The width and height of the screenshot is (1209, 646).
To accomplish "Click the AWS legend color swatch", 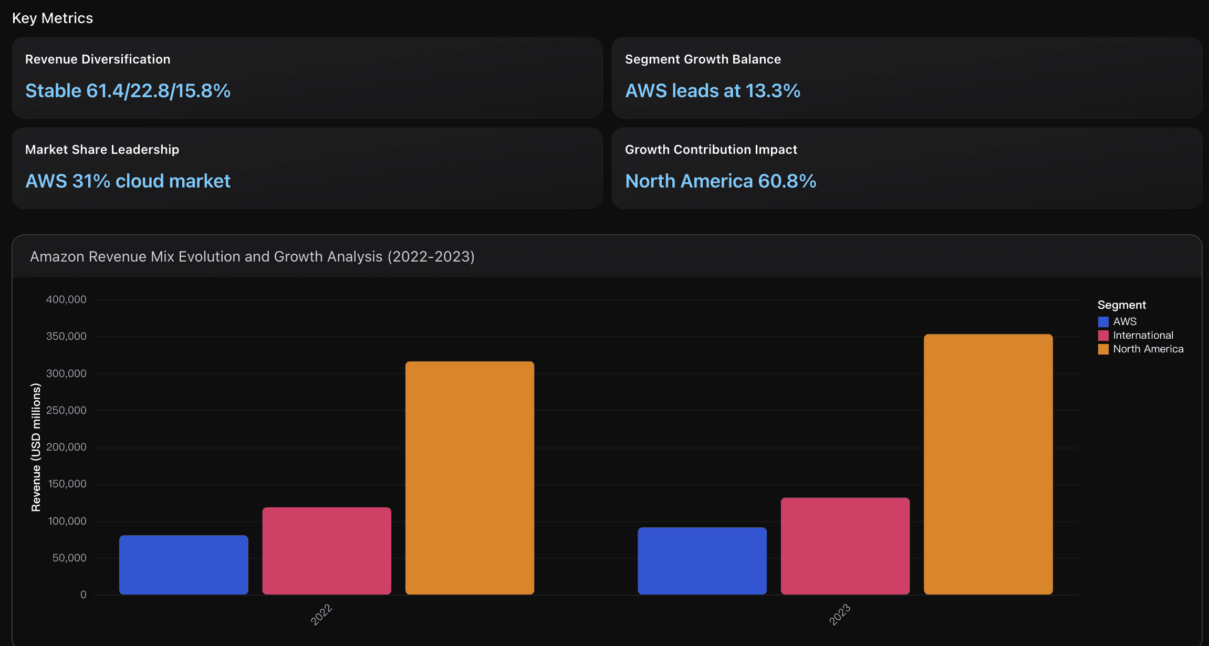I will [1103, 321].
